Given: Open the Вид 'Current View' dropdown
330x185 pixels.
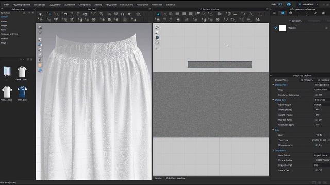Looking at the screenshot, I should tap(322, 90).
